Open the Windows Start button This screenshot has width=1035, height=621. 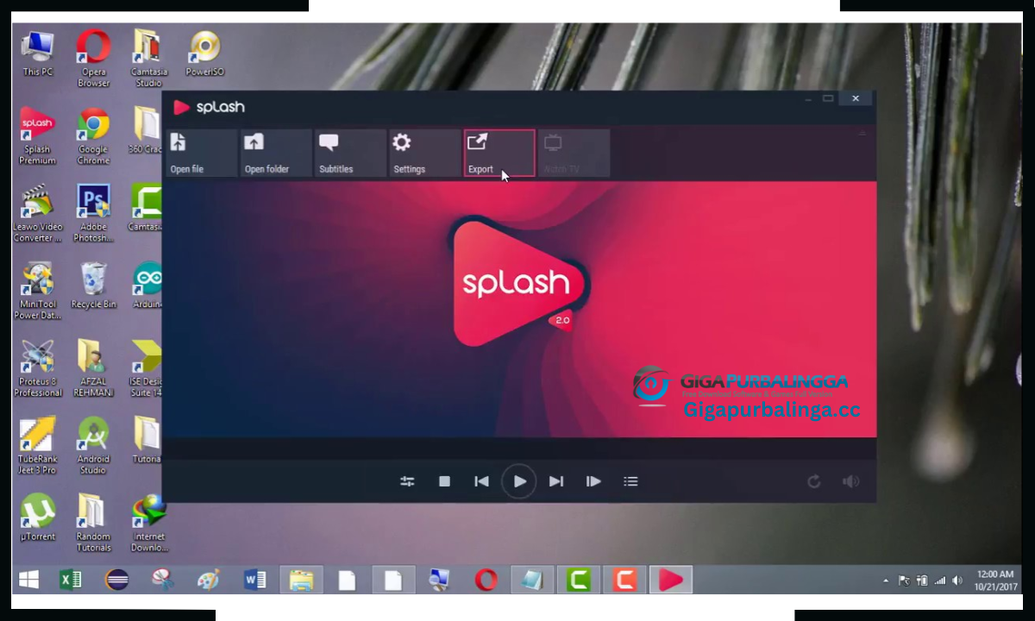click(x=28, y=580)
